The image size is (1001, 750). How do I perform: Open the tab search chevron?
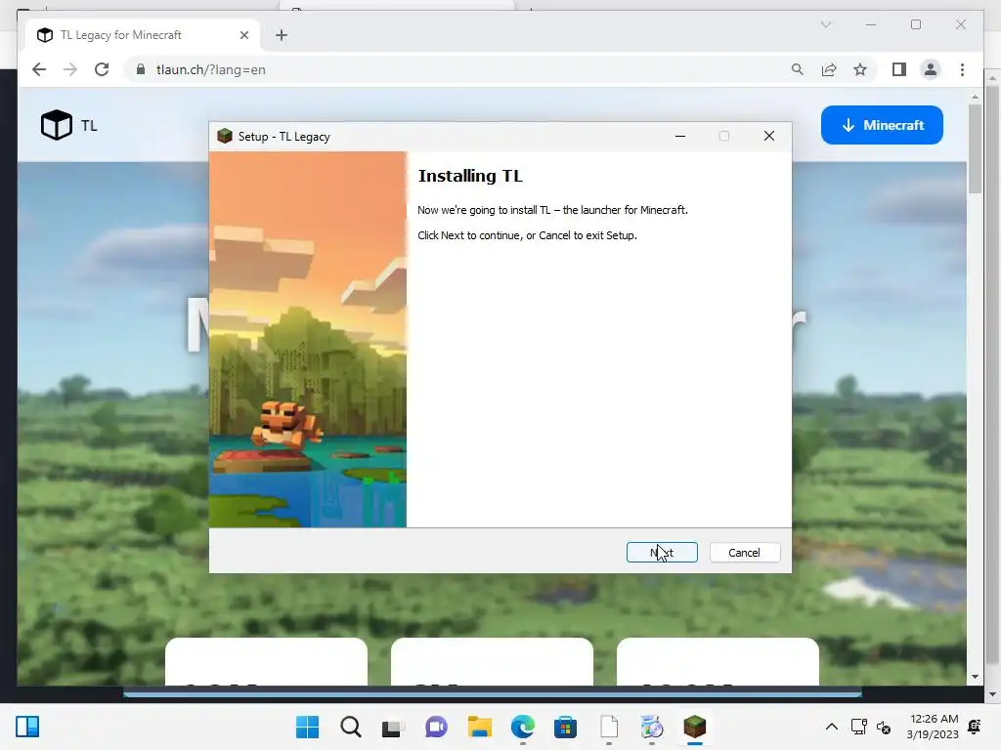tap(825, 24)
